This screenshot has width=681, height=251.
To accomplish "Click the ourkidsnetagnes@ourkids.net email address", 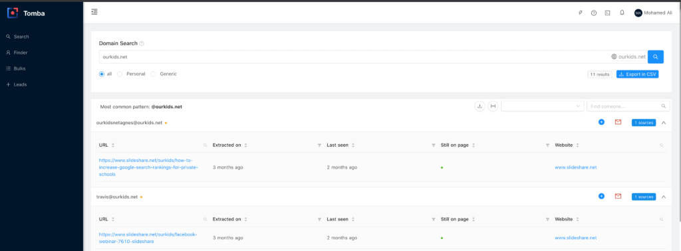I will tap(129, 123).
